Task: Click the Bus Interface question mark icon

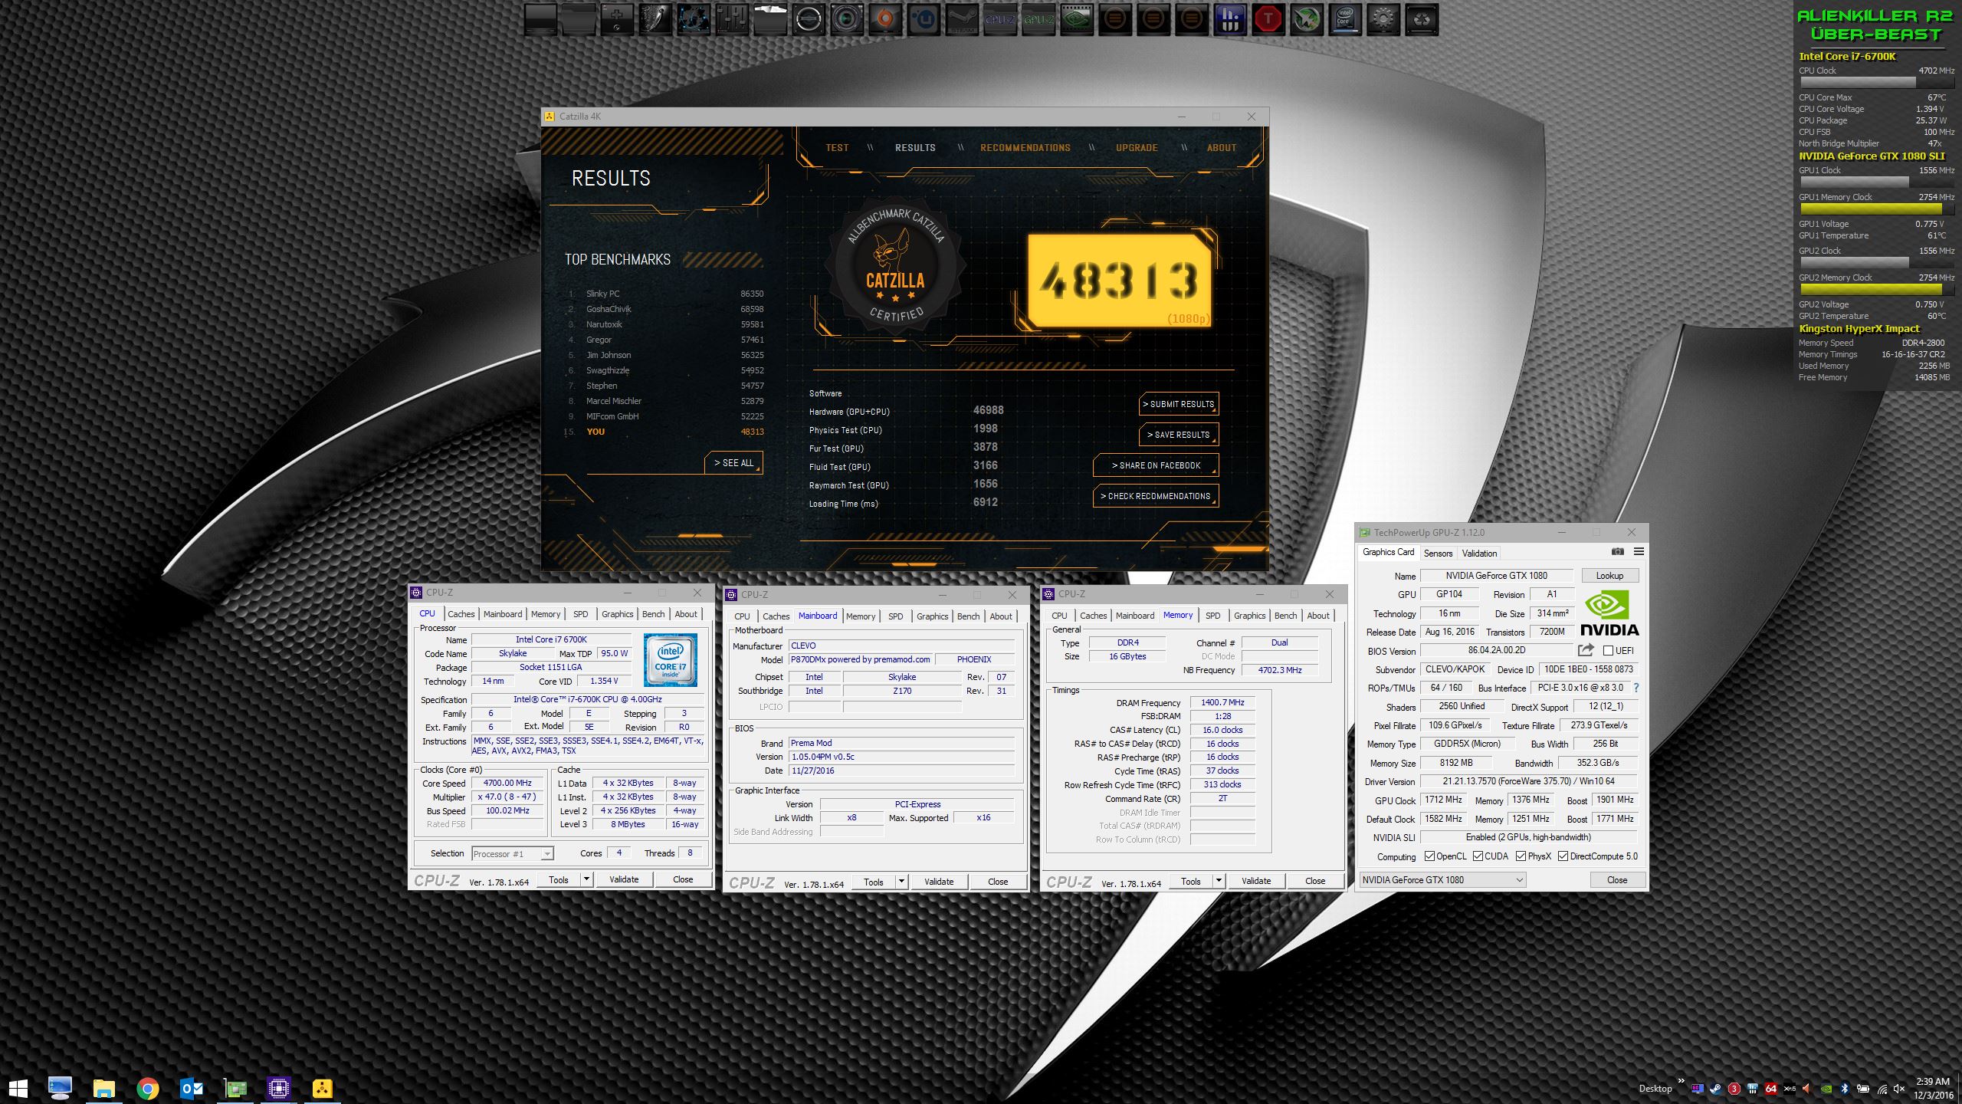Action: pos(1636,688)
